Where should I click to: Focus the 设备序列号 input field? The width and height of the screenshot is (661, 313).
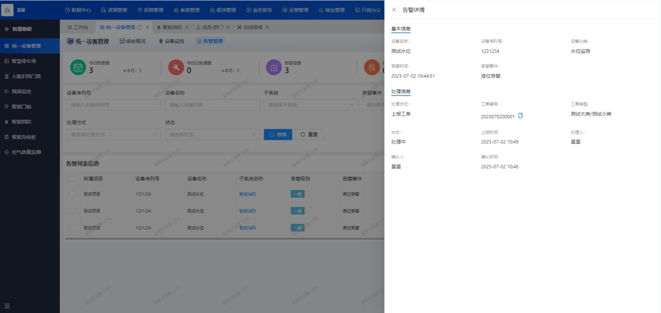coord(114,105)
